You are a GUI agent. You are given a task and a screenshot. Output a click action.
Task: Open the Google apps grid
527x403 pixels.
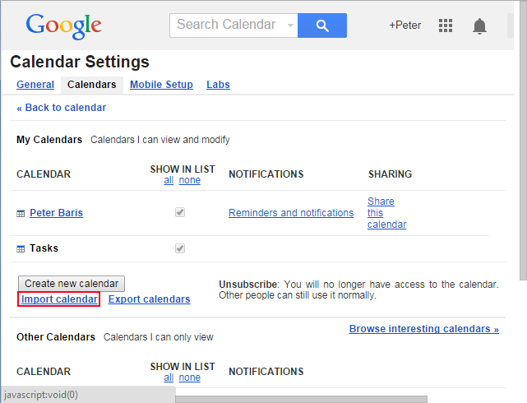click(446, 25)
